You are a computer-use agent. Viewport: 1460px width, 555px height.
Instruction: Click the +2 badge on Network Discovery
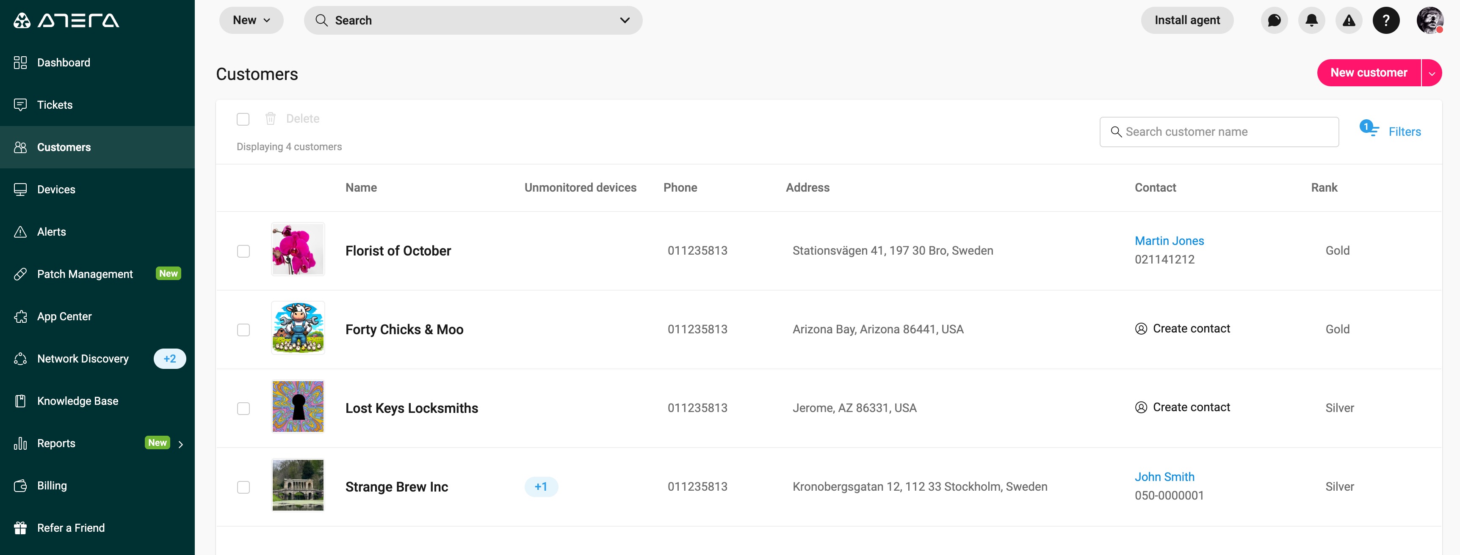point(169,358)
